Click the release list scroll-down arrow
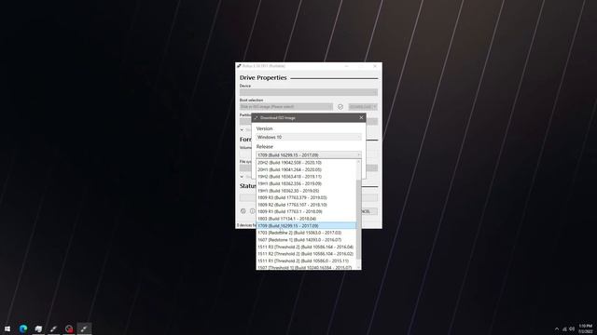597x335 pixels. (x=358, y=267)
